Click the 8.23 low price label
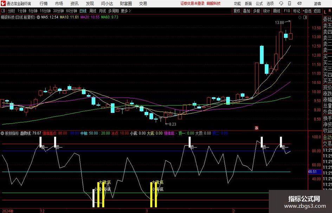Image resolution: width=332 pixels, height=213 pixels. tap(172, 124)
